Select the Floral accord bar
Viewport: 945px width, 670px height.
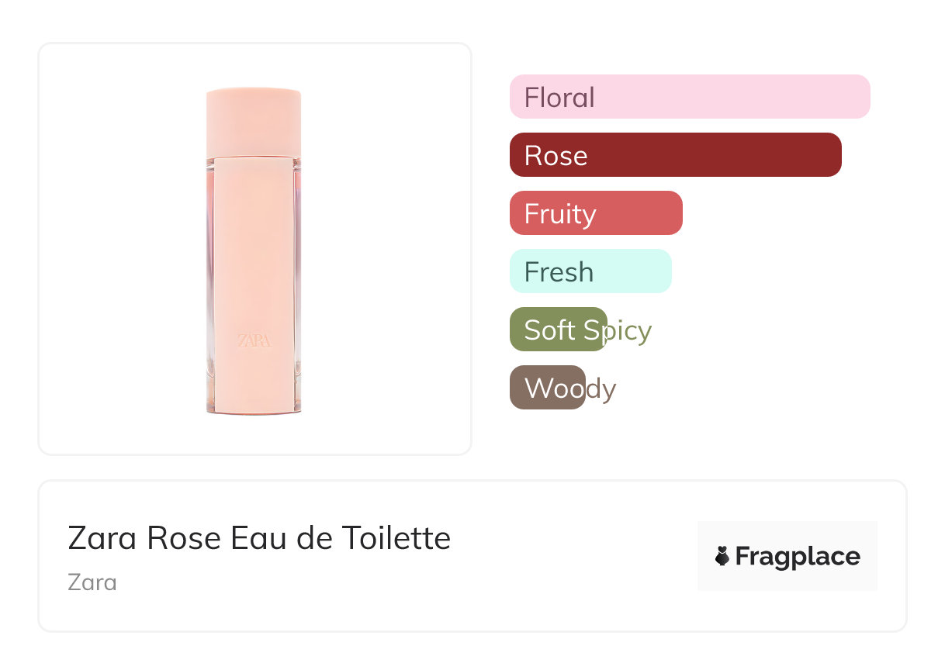(690, 97)
